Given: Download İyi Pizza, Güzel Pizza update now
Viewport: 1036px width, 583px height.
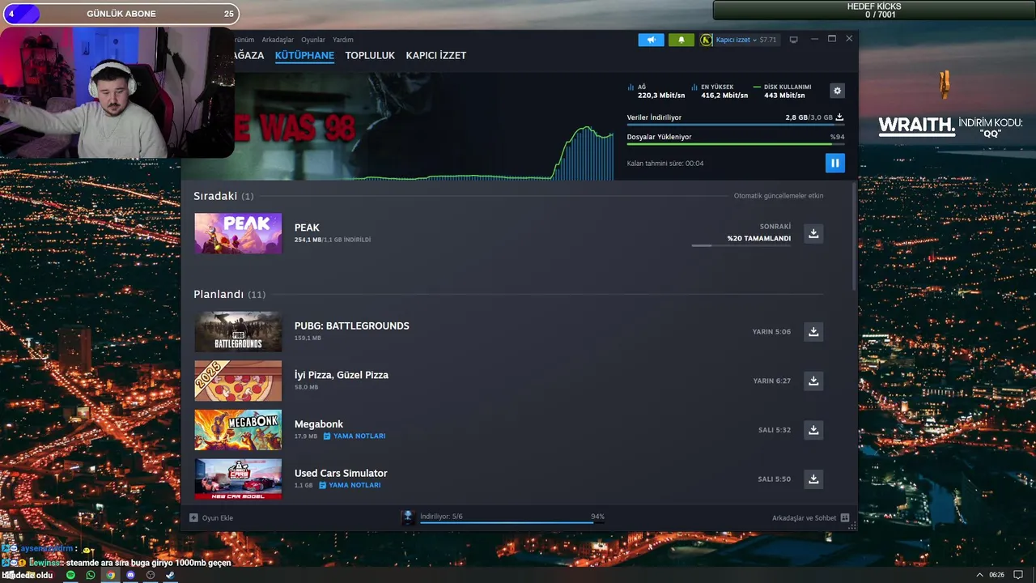Looking at the screenshot, I should tap(813, 381).
